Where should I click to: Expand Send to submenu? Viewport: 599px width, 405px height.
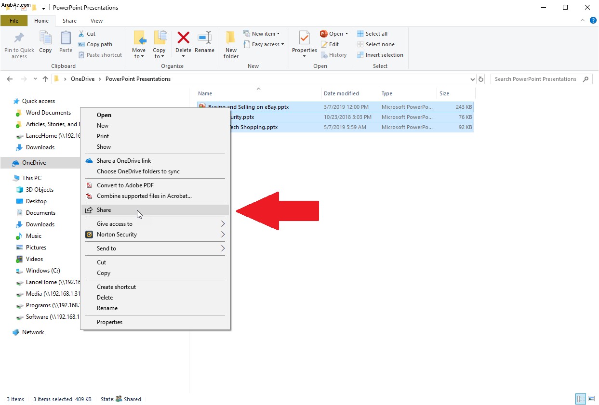155,248
